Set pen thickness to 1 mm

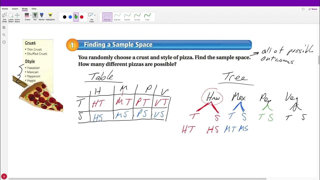click(x=147, y=17)
